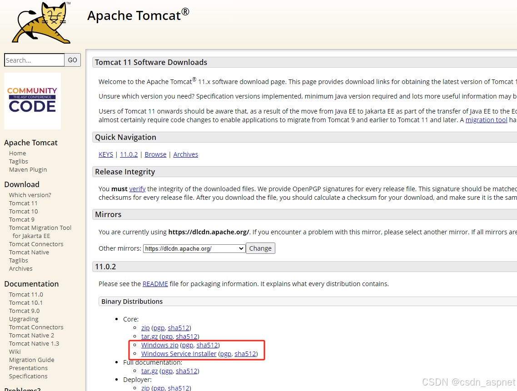Viewport: 517px width, 391px height.
Task: Select Tomcat 9 under Download
Action: pos(22,219)
